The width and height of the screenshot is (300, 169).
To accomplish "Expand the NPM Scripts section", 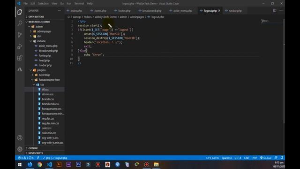I will pyautogui.click(x=36, y=153).
